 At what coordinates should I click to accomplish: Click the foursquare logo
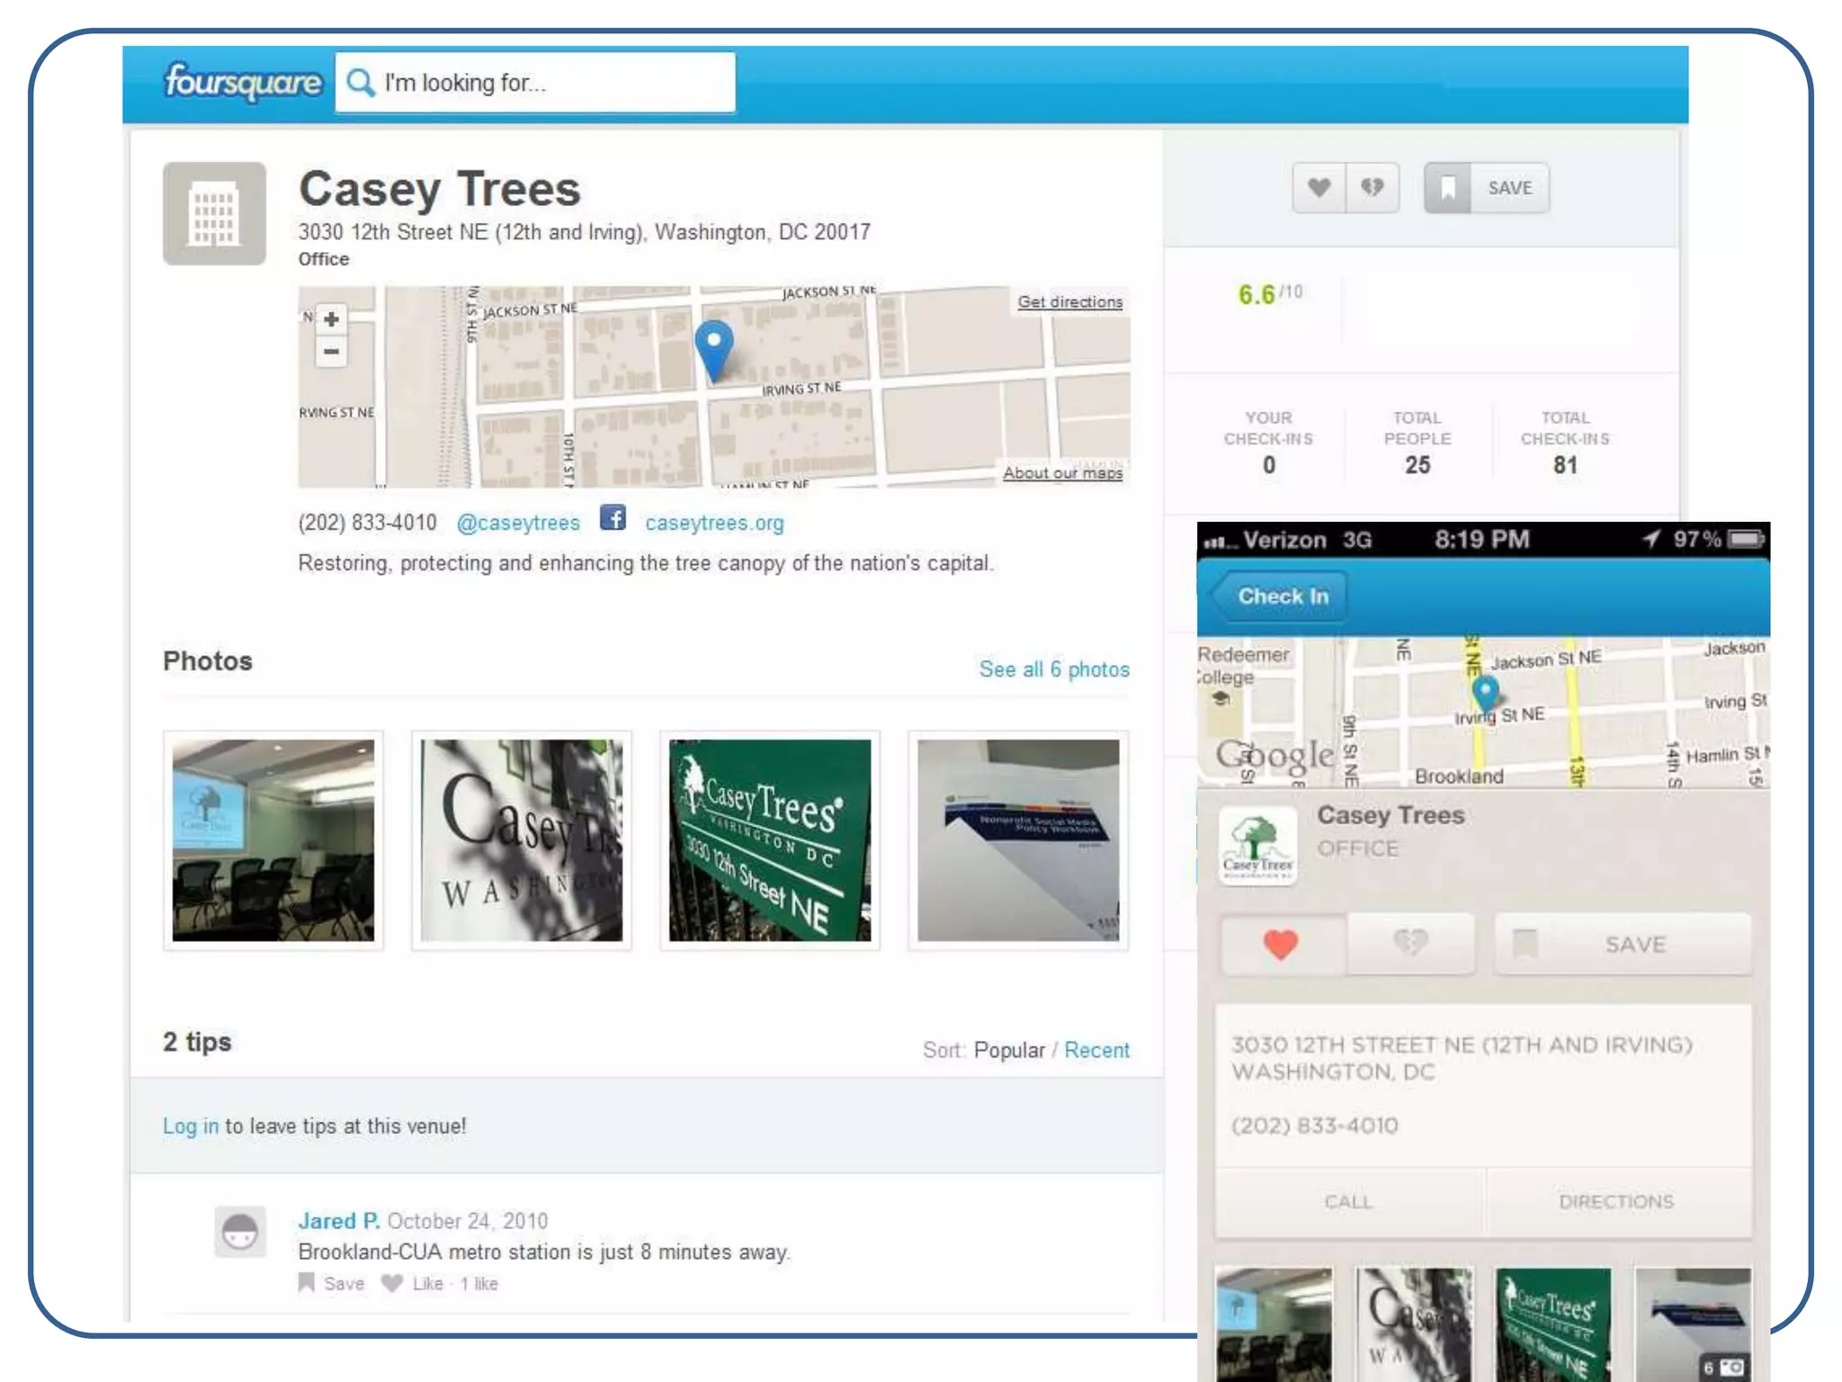[242, 83]
